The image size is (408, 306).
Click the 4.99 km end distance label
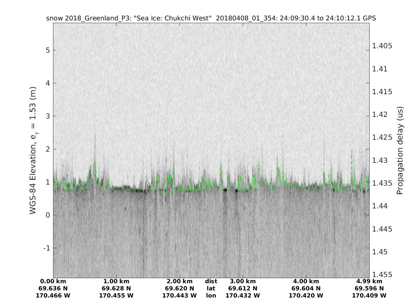369,281
